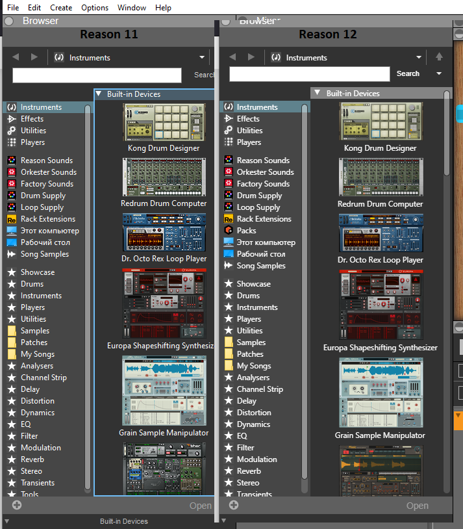Open the Options menu
The image size is (463, 529).
[95, 7]
